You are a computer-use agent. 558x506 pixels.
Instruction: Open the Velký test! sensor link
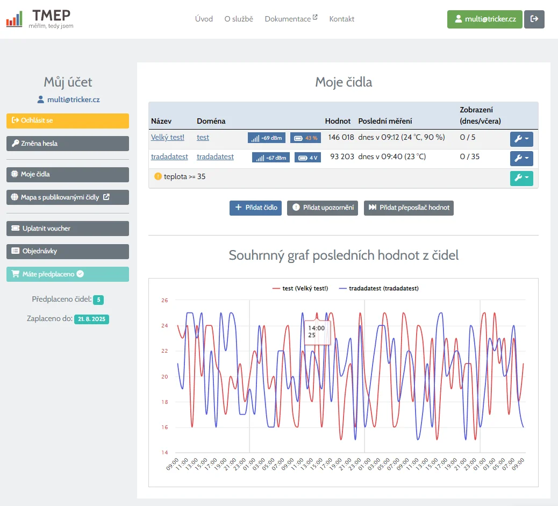(x=168, y=137)
